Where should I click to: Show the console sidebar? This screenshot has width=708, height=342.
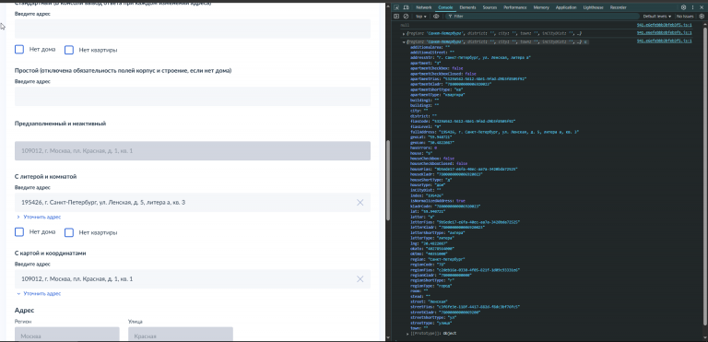[x=396, y=17]
